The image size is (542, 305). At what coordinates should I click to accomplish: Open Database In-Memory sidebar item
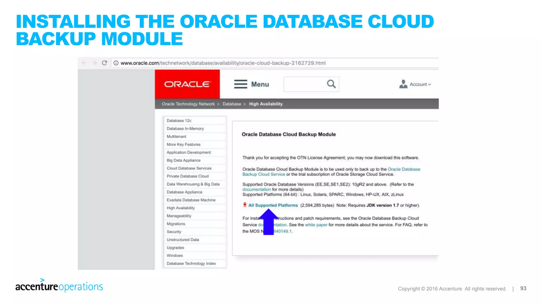coord(195,129)
